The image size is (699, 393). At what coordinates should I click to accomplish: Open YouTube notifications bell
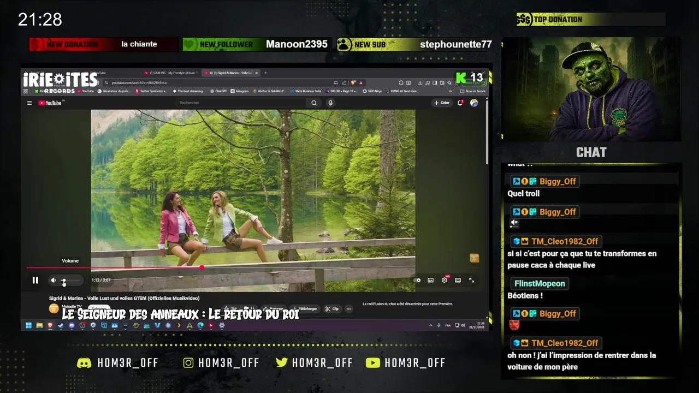coord(460,103)
